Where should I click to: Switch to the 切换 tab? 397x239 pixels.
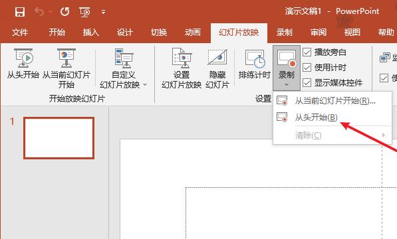click(159, 33)
